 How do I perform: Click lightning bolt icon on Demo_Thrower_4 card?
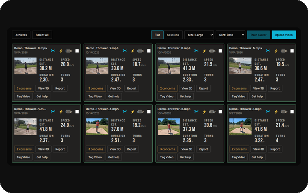(x=61, y=112)
